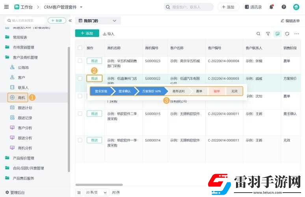Collapse the sidebar with double-chevron icon
The width and height of the screenshot is (305, 197).
(70, 20)
